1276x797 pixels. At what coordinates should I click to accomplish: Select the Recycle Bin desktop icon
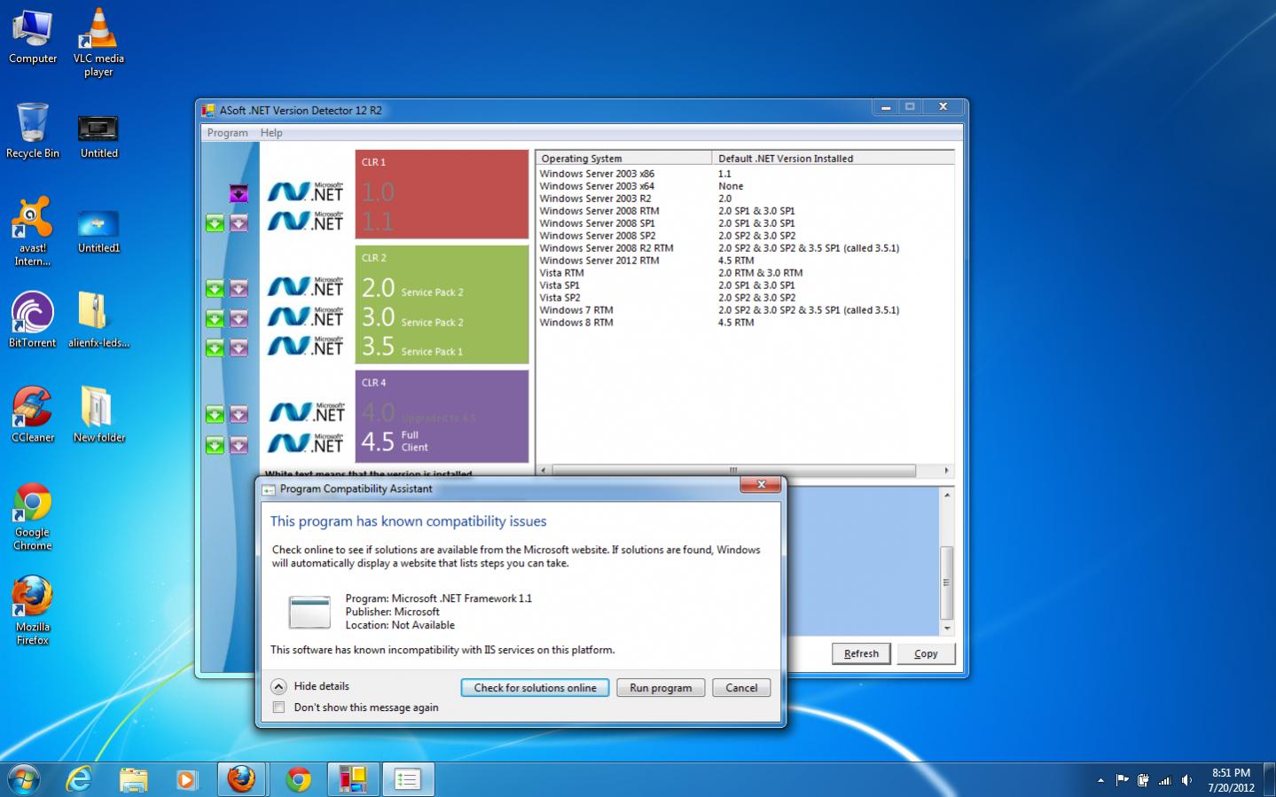pos(33,130)
